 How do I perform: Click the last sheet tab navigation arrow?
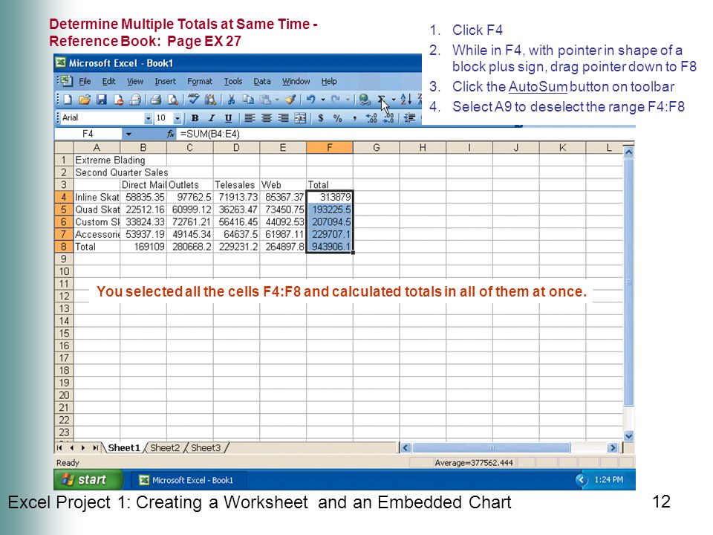(95, 447)
